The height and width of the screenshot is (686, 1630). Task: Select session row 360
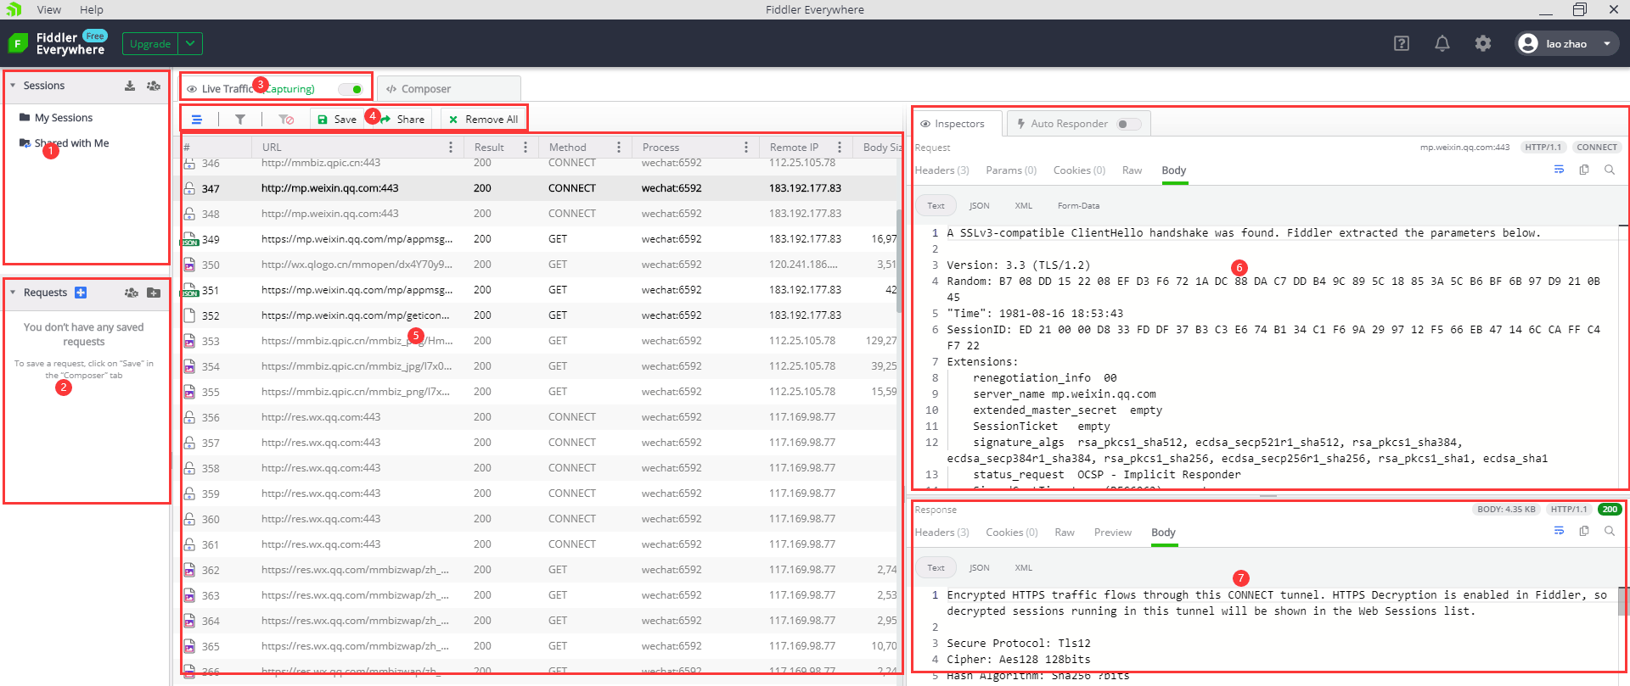click(540, 519)
